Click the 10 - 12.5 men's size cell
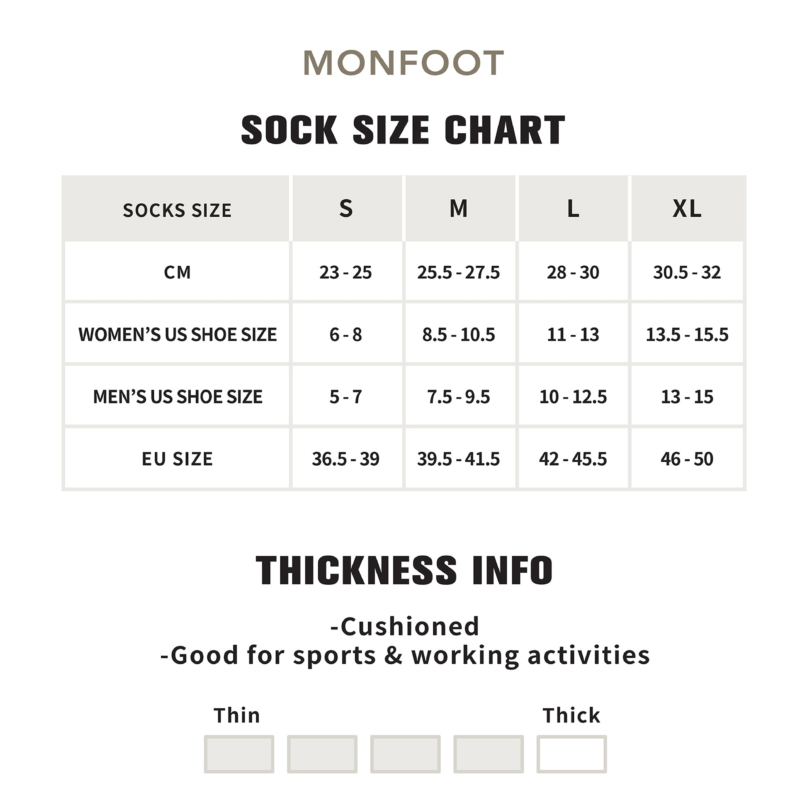Image resolution: width=810 pixels, height=810 pixels. click(573, 396)
